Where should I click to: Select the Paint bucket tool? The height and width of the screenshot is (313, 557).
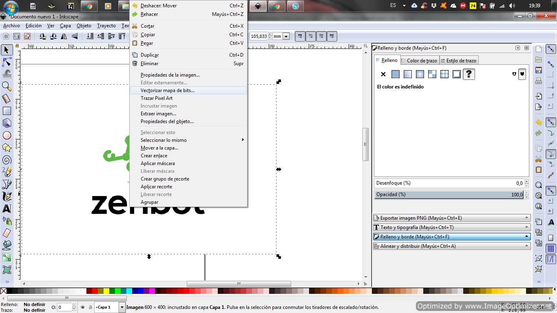point(7,245)
